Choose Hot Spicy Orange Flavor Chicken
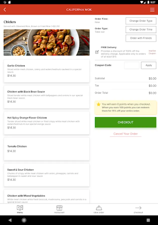The height and width of the screenshot is (225, 158). pos(47,123)
